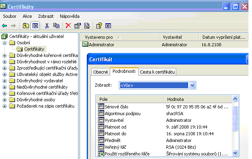
Task: Click the Certifikáty - aktuální uživatel root icon
Action: [x=4, y=36]
